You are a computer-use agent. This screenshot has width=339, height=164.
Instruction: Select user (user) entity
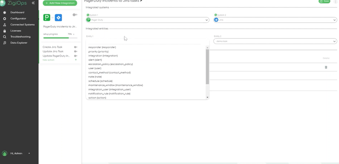click(x=95, y=68)
